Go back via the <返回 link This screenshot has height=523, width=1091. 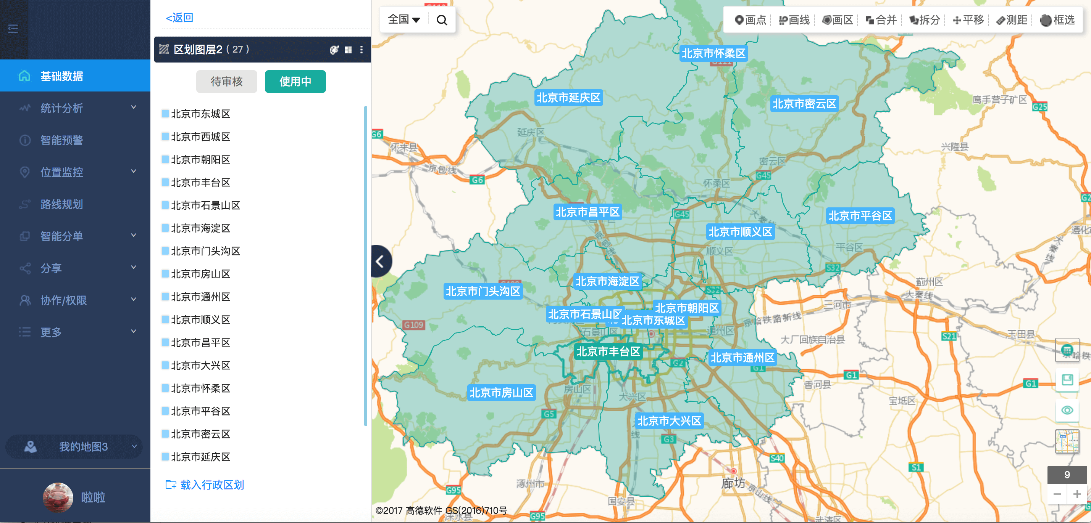(x=179, y=18)
